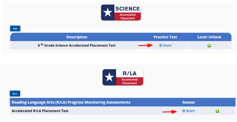Click the R/LA Accelerated Placement logo

123,77
